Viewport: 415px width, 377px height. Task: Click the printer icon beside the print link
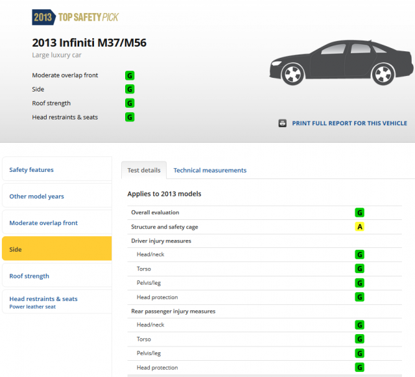coord(283,123)
